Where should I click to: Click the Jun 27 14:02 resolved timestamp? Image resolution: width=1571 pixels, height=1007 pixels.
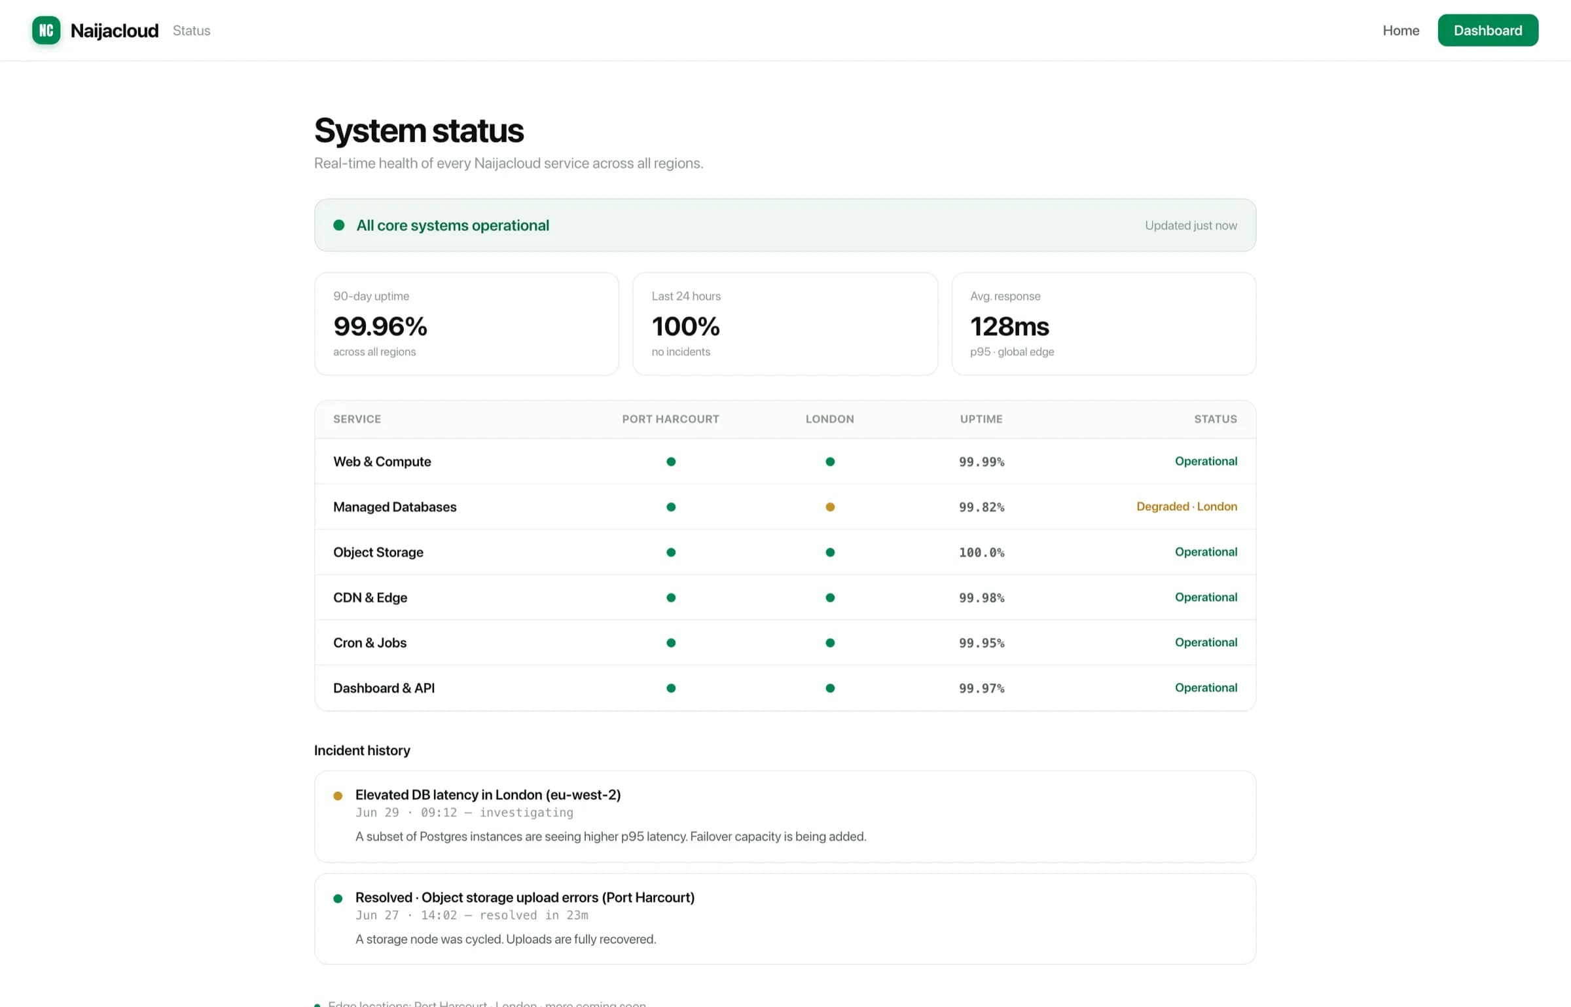472,915
